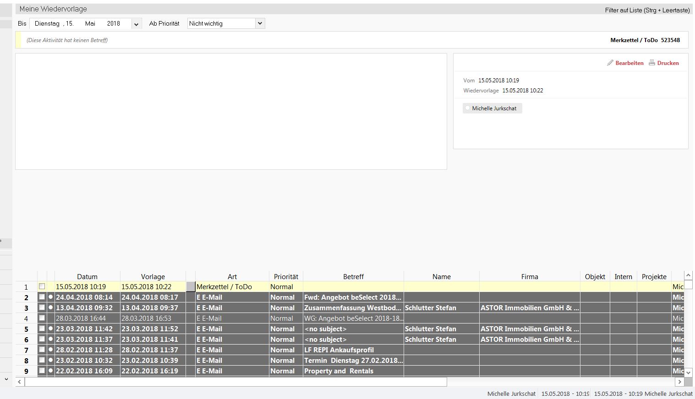Click the unread dot in row 2
This screenshot has height=399, width=695.
(x=50, y=297)
